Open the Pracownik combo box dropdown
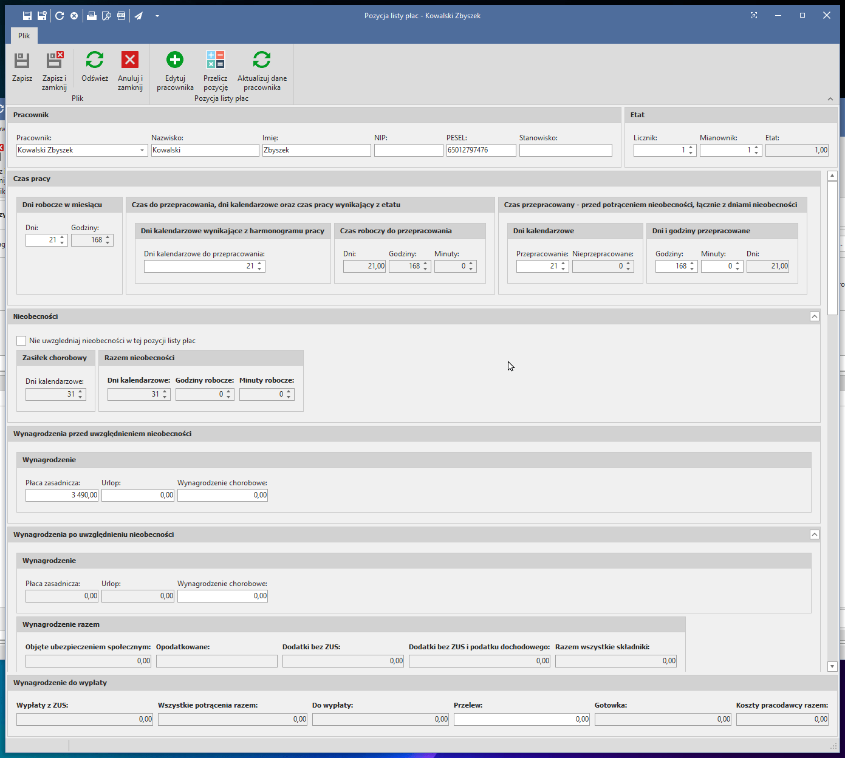 (x=142, y=151)
